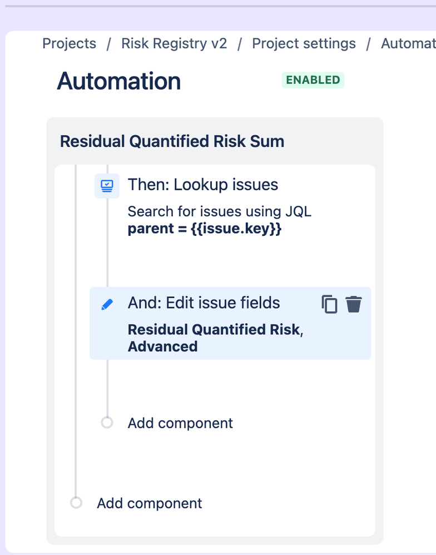
Task: Click the pencil Edit issue fields icon
Action: pyautogui.click(x=107, y=304)
